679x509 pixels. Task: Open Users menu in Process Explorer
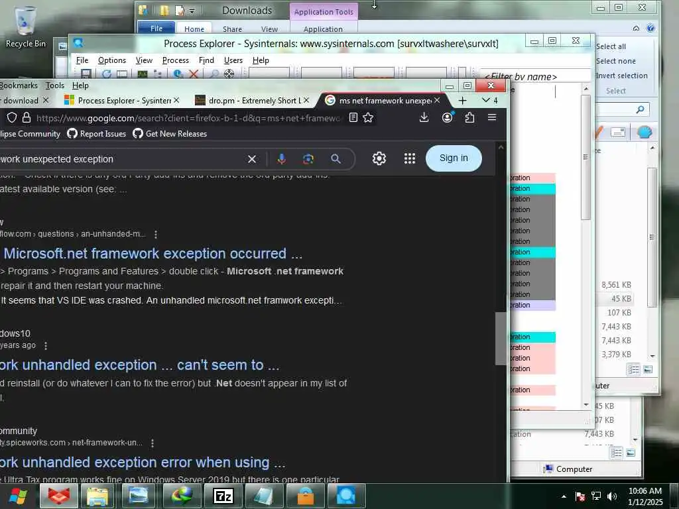click(x=233, y=60)
